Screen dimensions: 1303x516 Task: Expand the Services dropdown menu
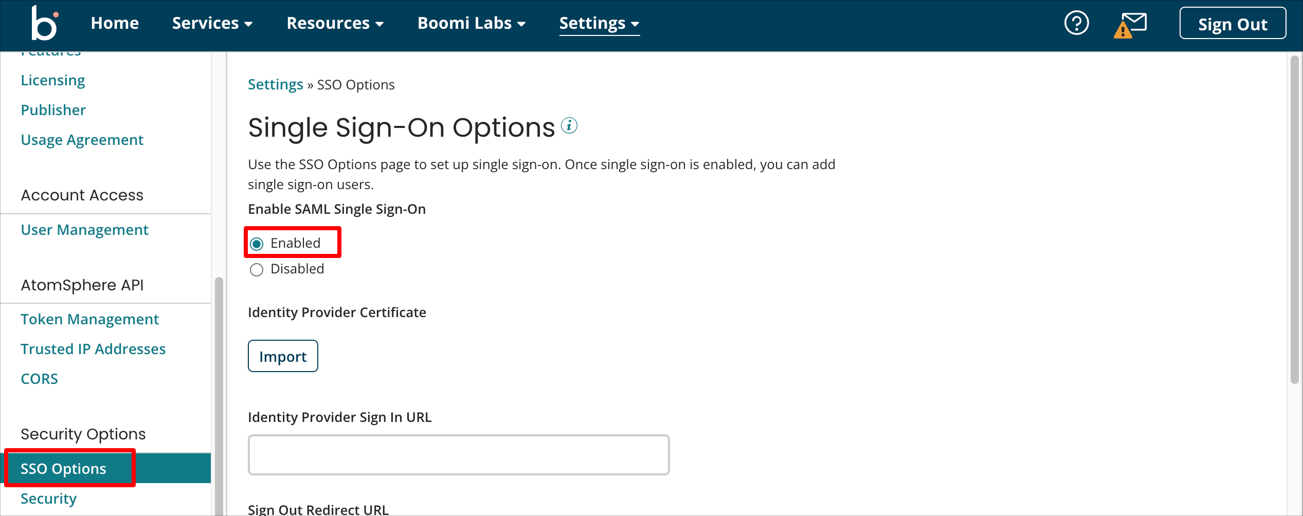(212, 23)
